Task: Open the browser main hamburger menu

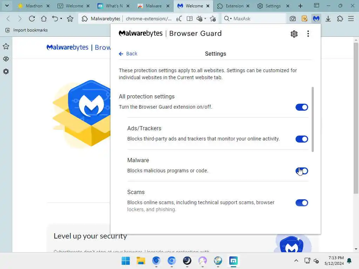Action: [351, 19]
